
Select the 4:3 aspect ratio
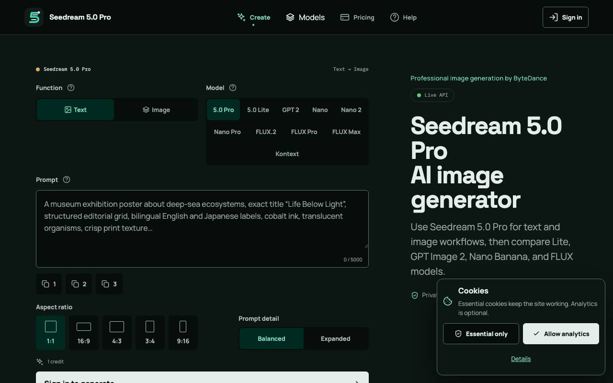tap(117, 333)
